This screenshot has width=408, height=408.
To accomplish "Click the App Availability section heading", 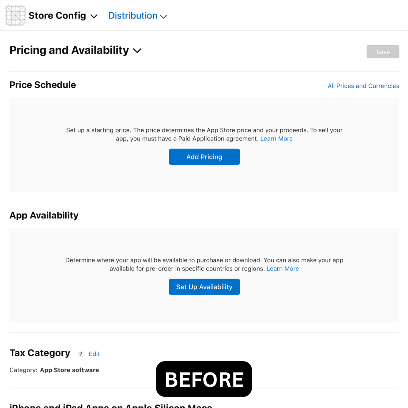I will (x=43, y=215).
